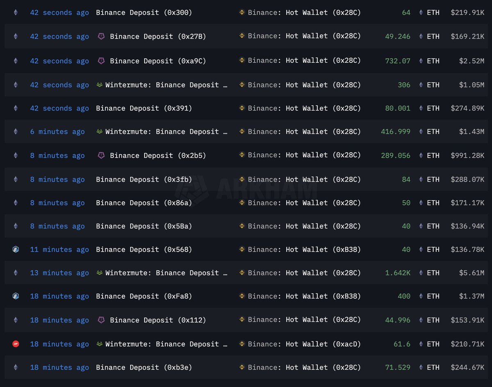
Task: Open 8 minutes ago timestamp in 0x2b5 row
Action: tap(57, 155)
